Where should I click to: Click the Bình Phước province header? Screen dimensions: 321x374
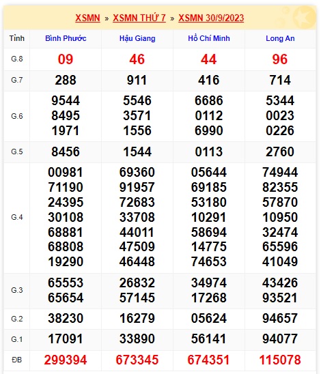coord(66,38)
